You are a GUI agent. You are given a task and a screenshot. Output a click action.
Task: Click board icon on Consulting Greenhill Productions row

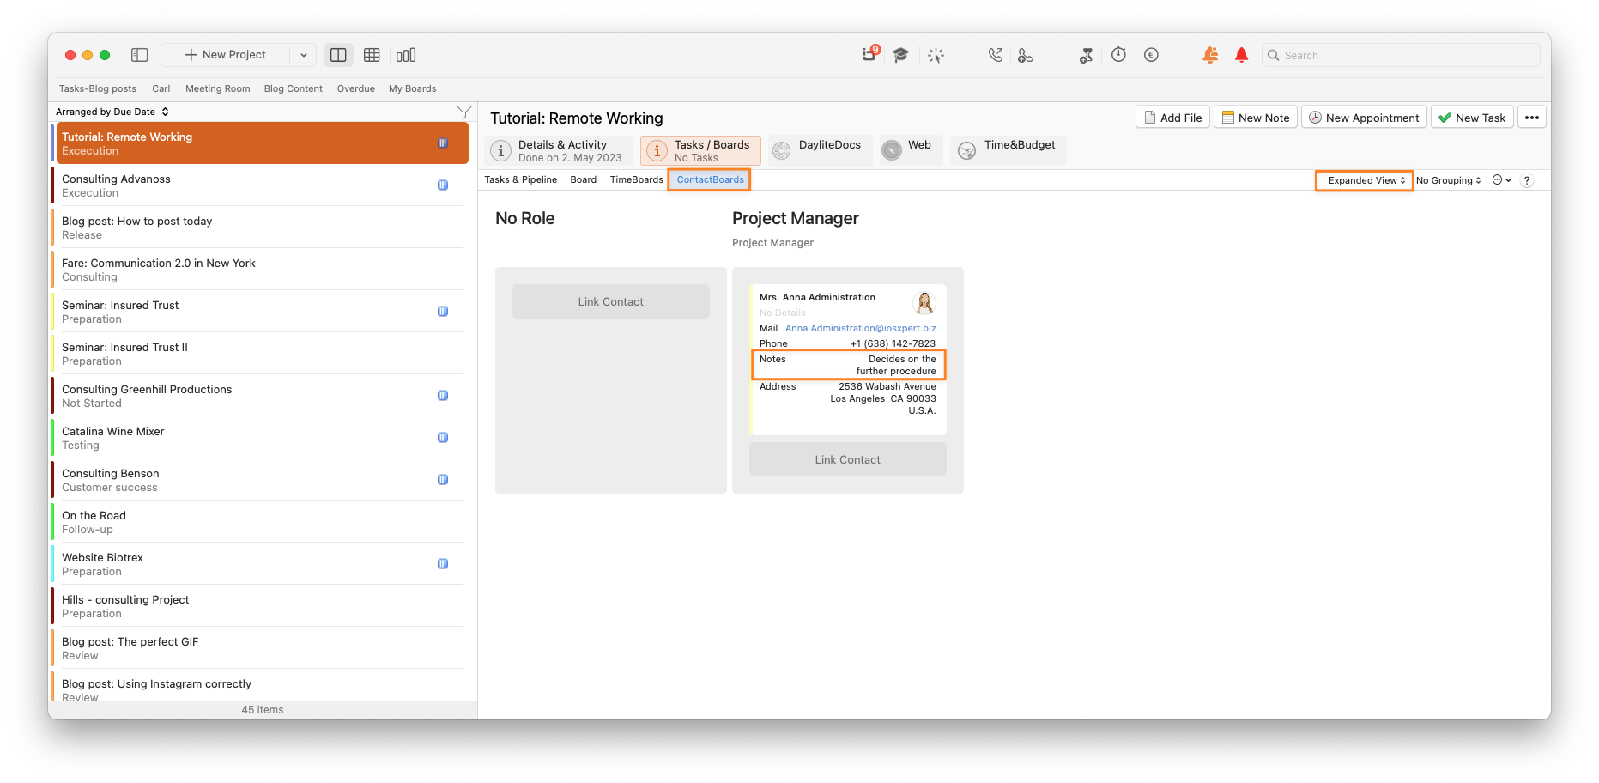click(443, 395)
